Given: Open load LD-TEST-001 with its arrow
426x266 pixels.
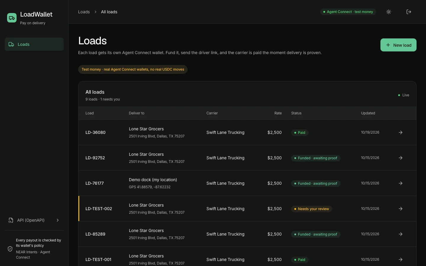Looking at the screenshot, I should point(401,259).
